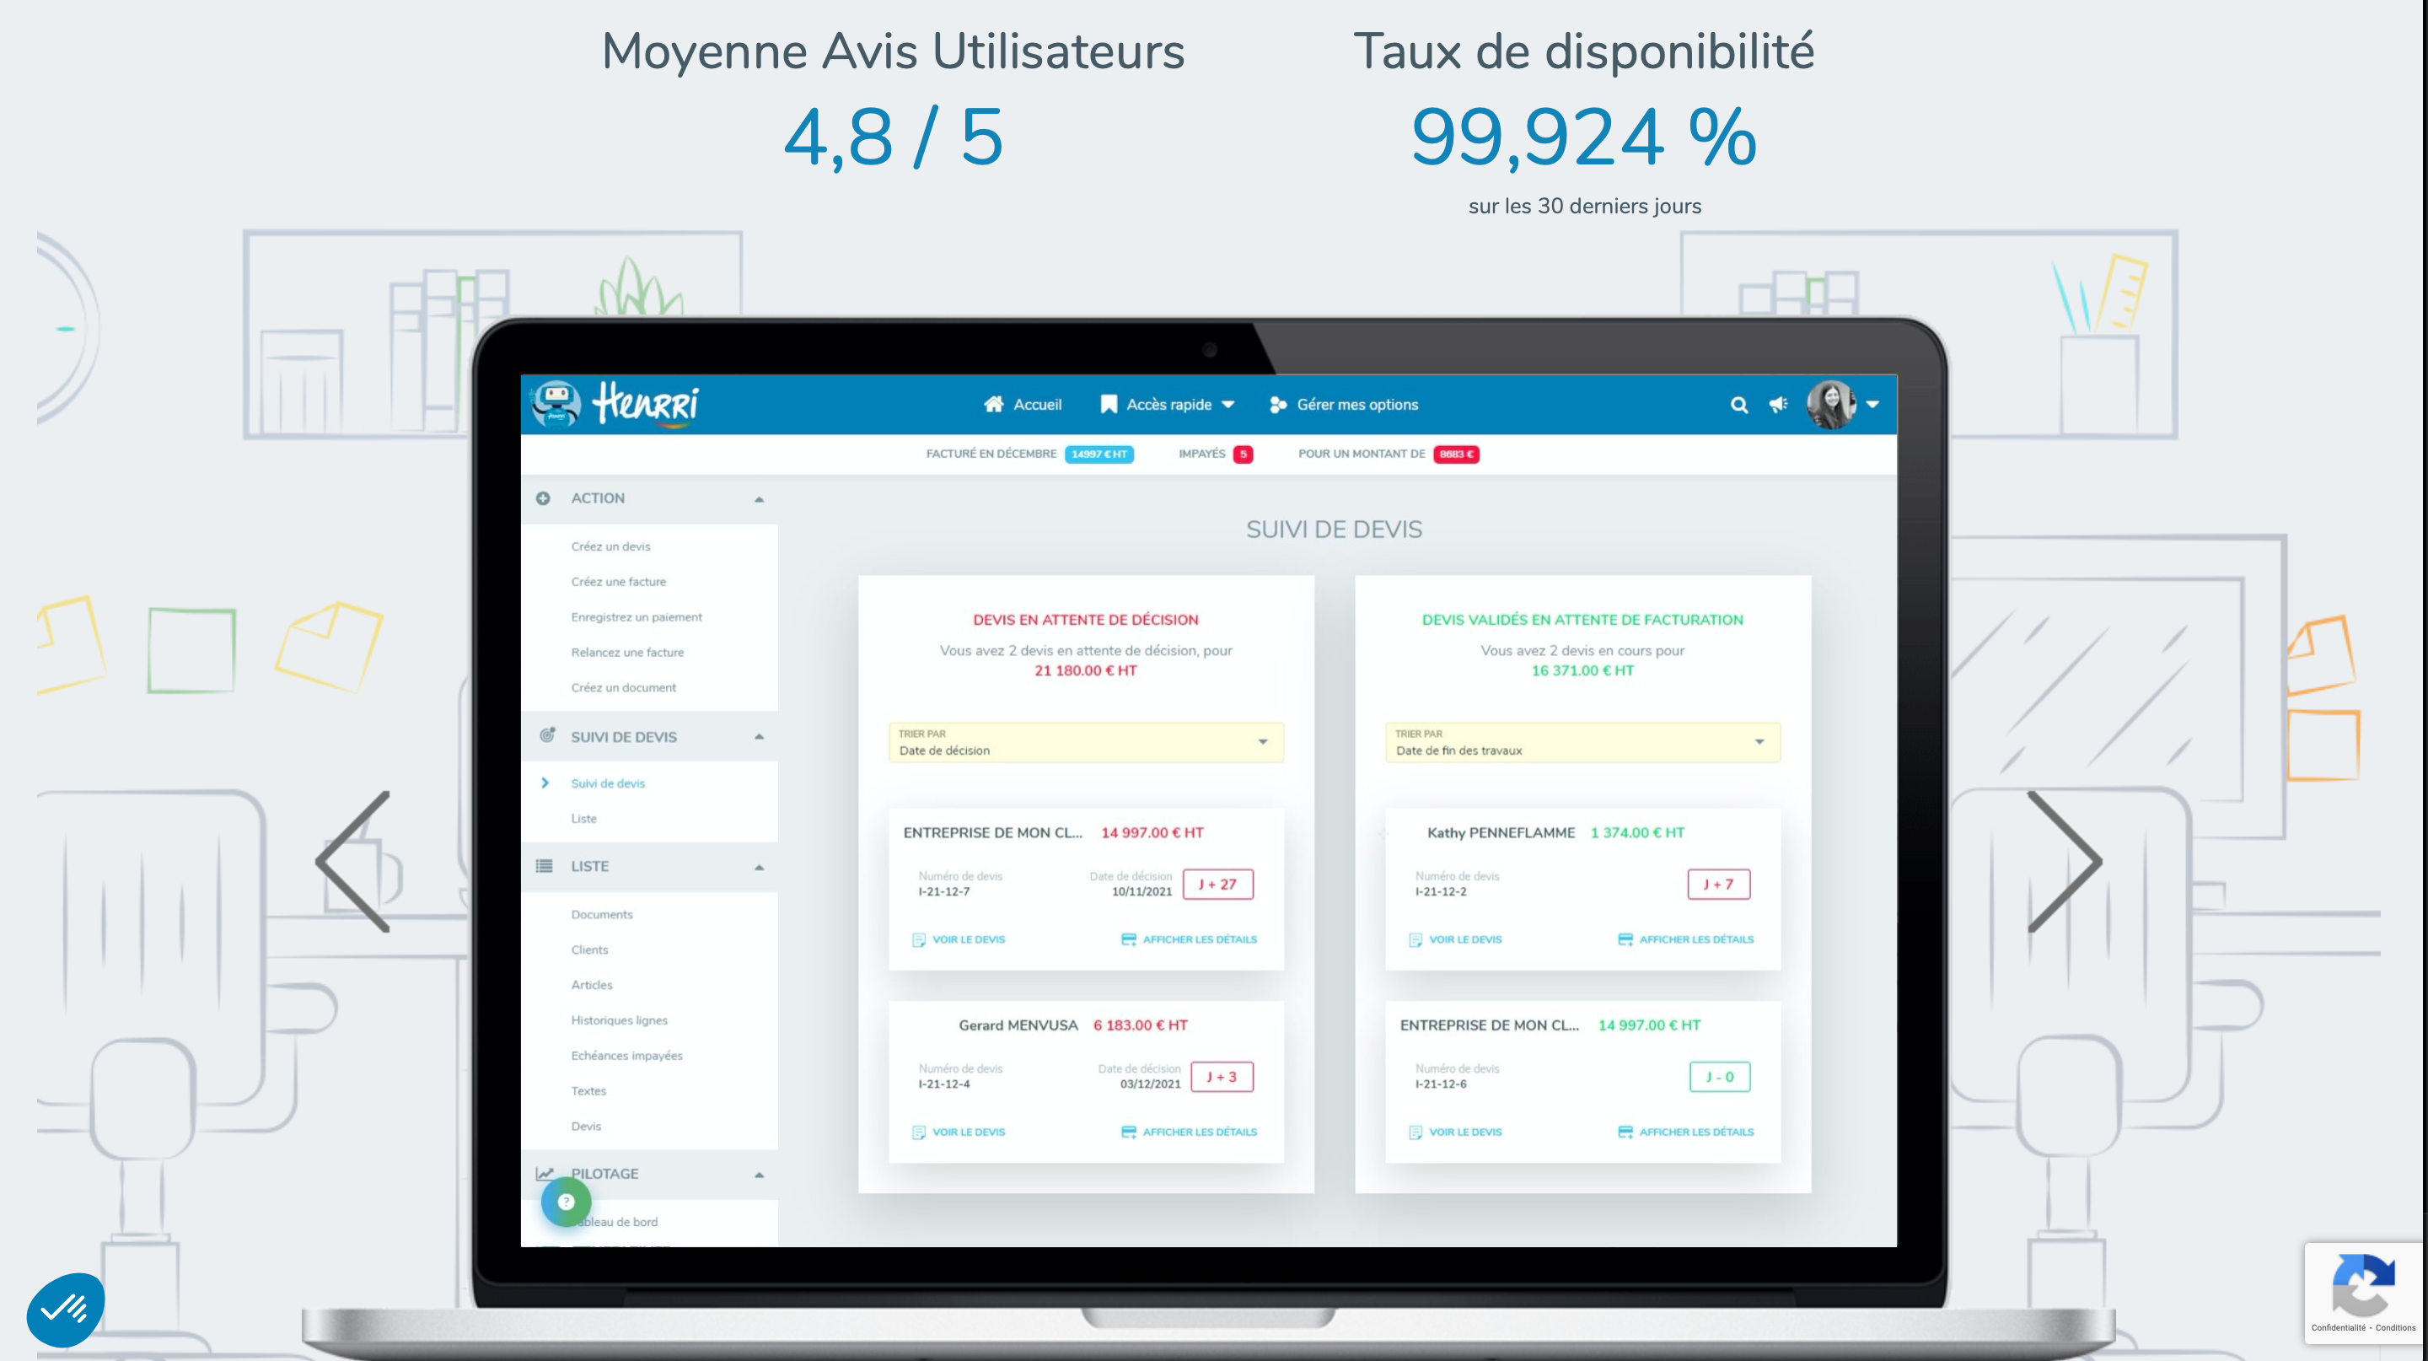
Task: Click Créez un devis action link
Action: pos(609,546)
